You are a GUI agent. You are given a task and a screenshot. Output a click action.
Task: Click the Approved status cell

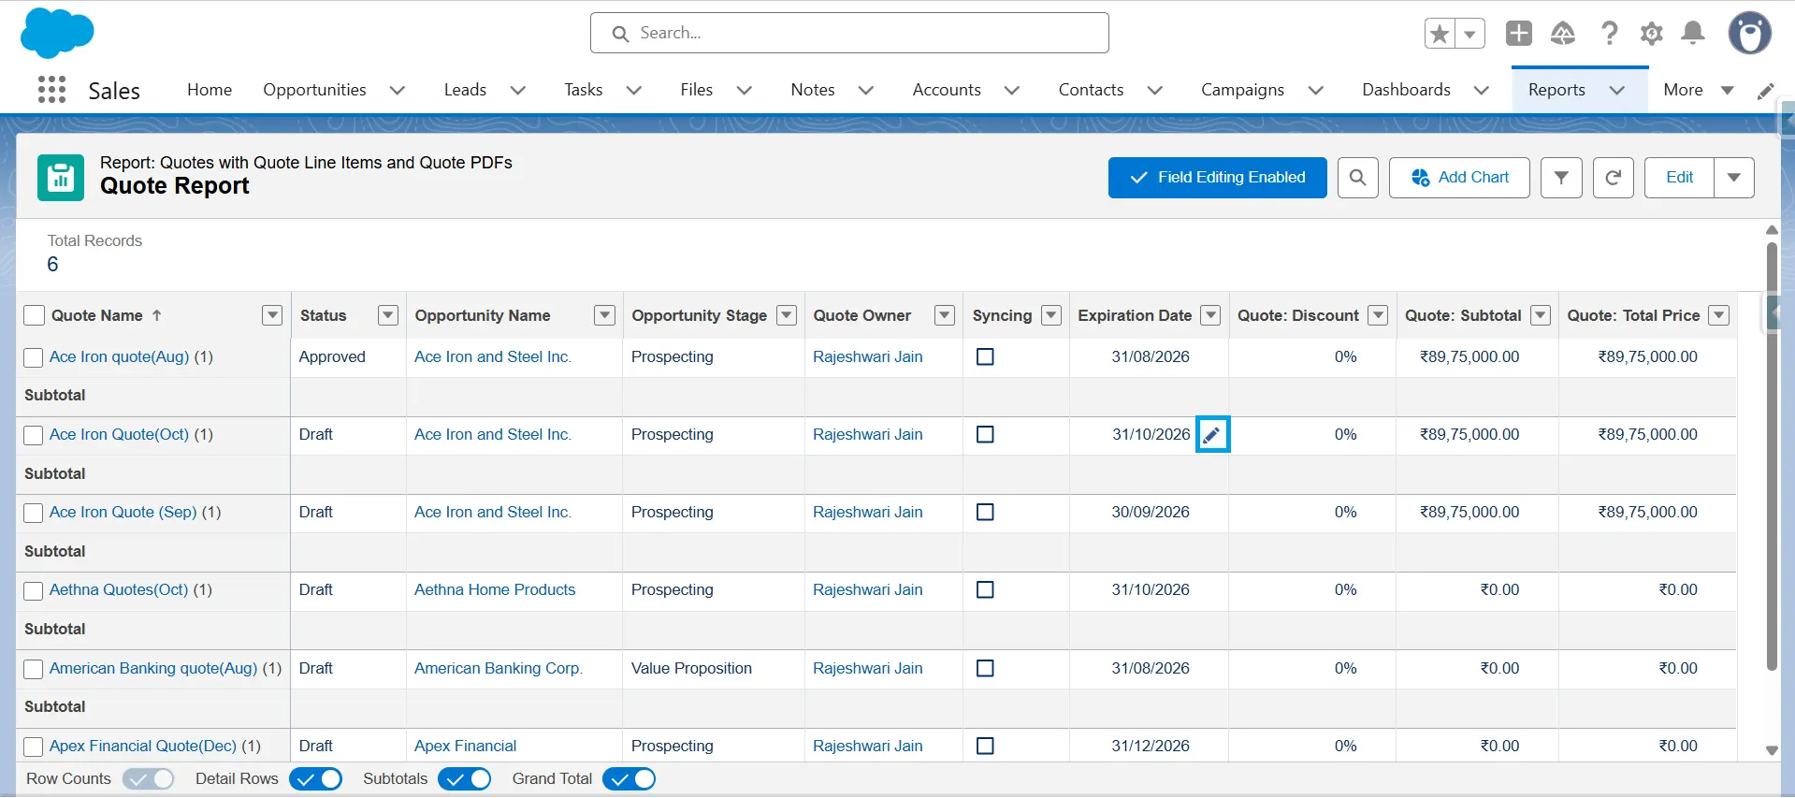pyautogui.click(x=348, y=357)
